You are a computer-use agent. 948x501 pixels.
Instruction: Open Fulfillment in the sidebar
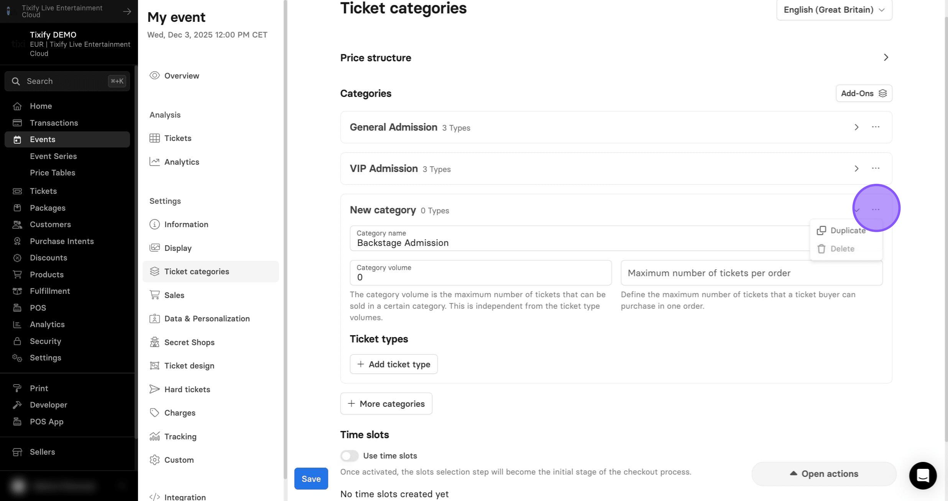point(50,291)
